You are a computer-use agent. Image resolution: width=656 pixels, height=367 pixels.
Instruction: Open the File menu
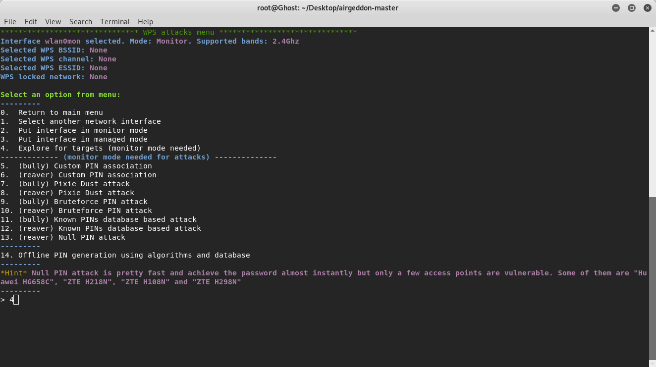(10, 22)
